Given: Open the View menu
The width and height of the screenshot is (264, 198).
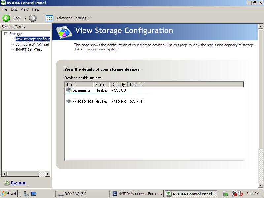Looking at the screenshot, I should click(24, 9).
